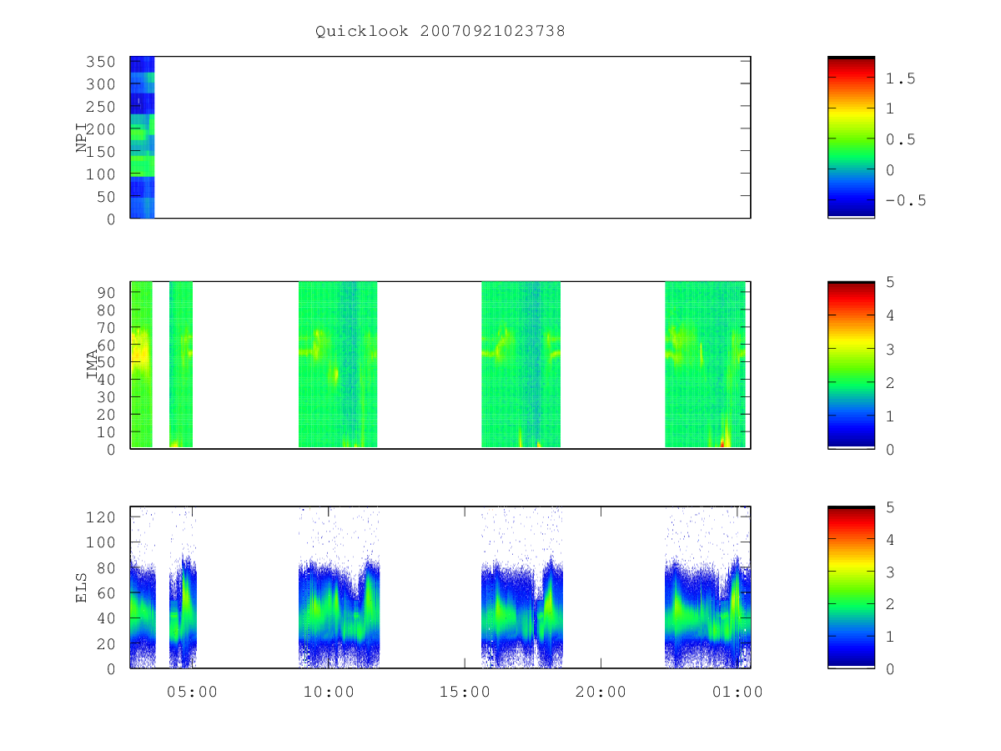
Task: Click the ELS spectrogram segment starting after 15:00
Action: click(x=522, y=587)
